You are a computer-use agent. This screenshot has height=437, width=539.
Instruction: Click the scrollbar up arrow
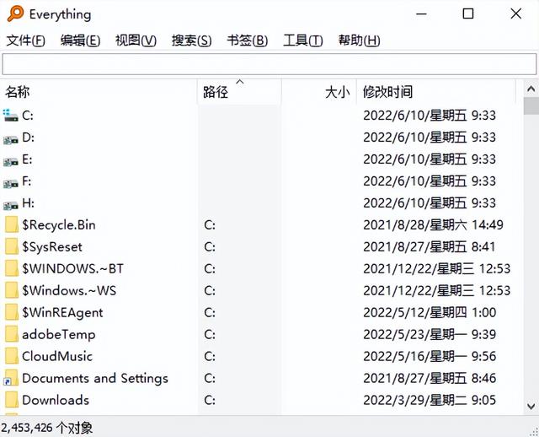click(531, 89)
